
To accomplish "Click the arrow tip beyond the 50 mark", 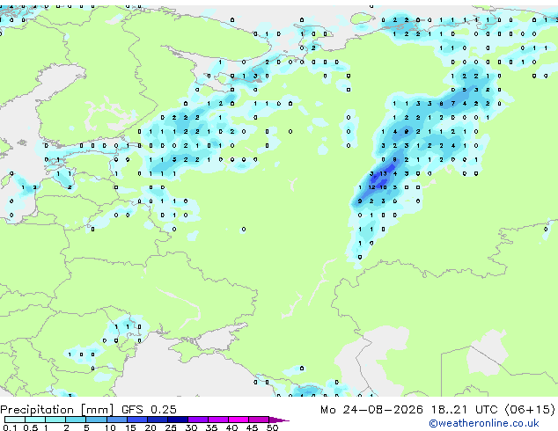I will point(279,420).
